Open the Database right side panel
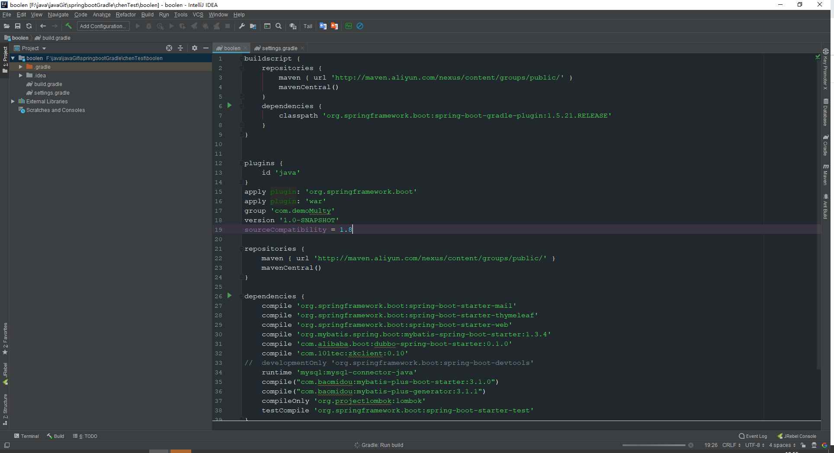 pos(825,112)
